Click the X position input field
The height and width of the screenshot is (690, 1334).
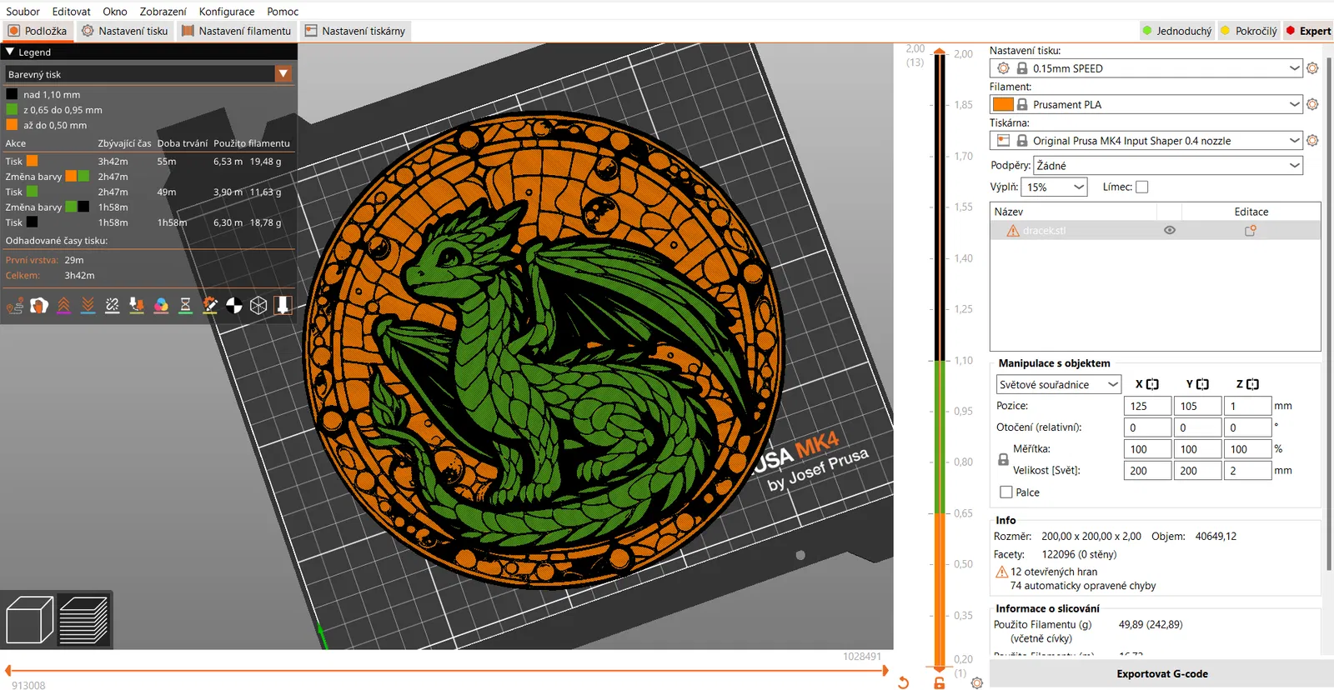(1147, 406)
